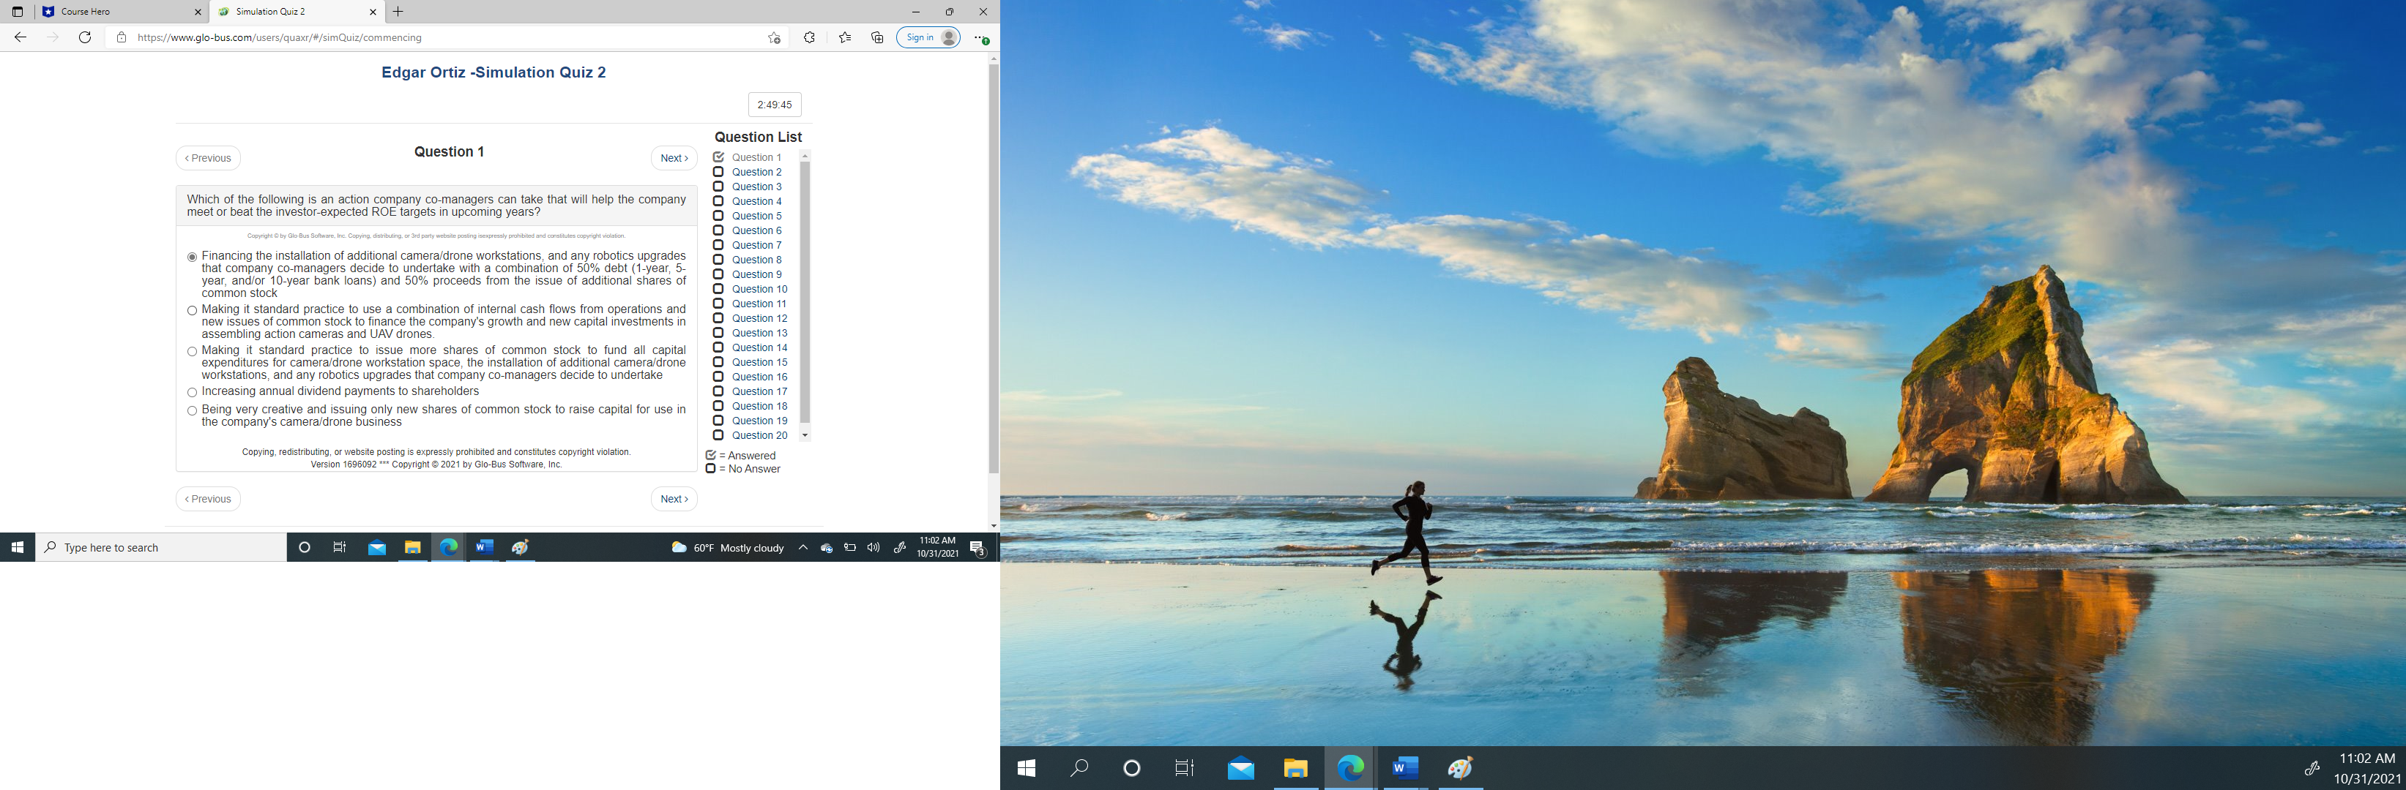Open the browser Extensions icon
Image resolution: width=2406 pixels, height=790 pixels.
click(808, 37)
